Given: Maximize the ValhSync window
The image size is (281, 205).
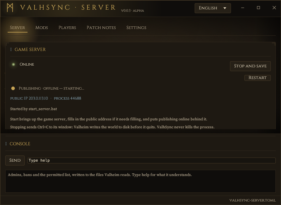Looking at the screenshot, I should tap(258, 8).
